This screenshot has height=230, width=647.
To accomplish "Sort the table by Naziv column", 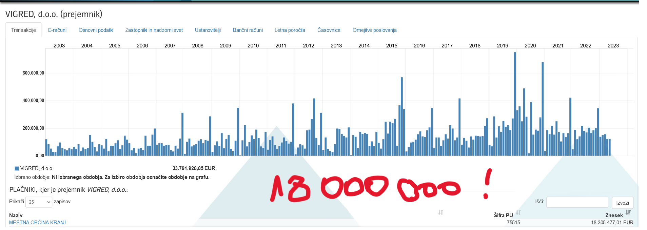I will point(16,215).
